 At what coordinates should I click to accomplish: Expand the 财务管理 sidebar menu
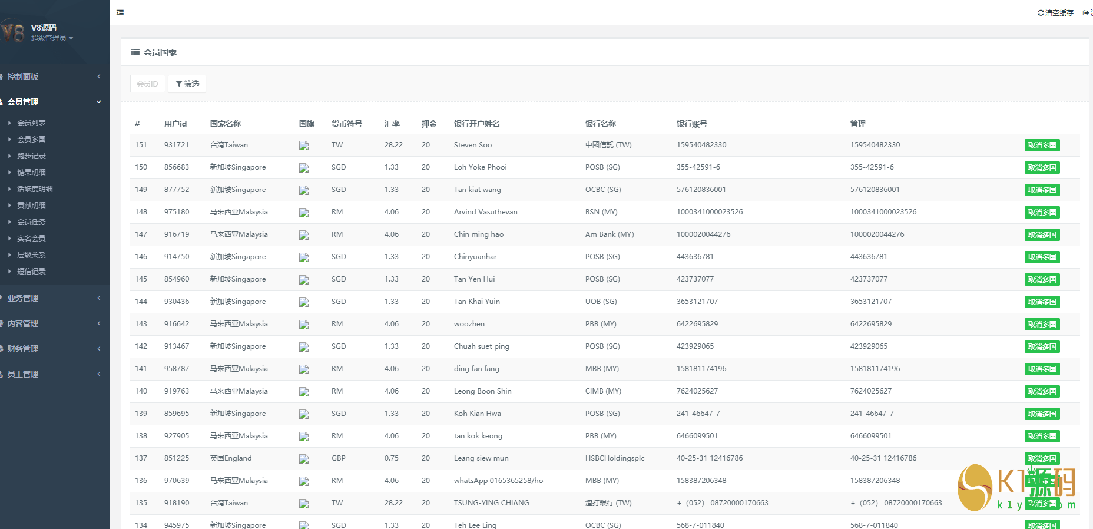click(x=54, y=349)
